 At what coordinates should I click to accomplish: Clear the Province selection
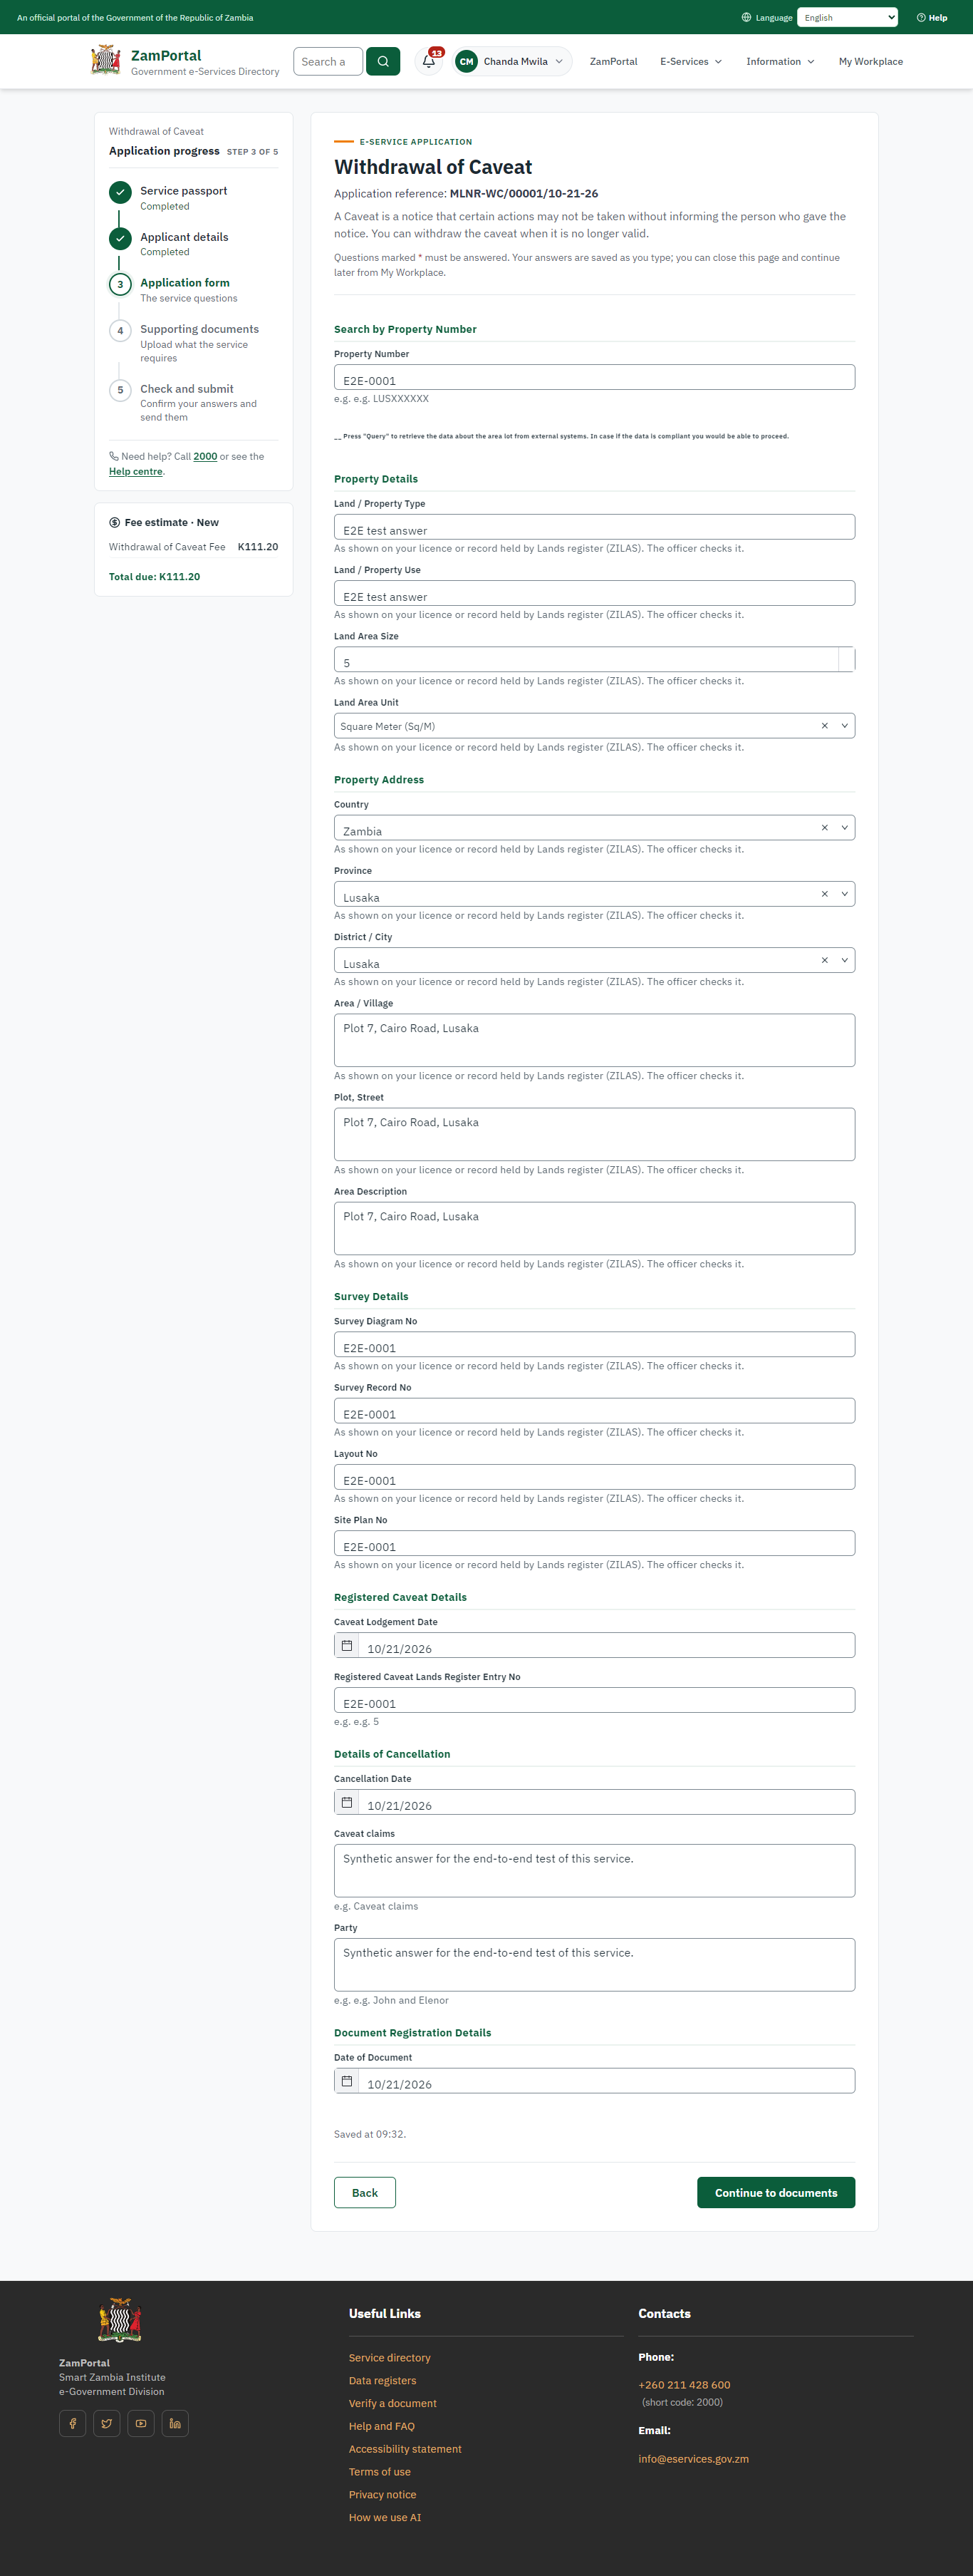click(x=824, y=894)
